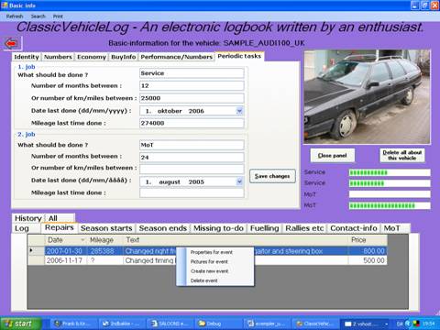Open the Season starts tab
Image resolution: width=440 pixels, height=330 pixels.
coord(106,228)
